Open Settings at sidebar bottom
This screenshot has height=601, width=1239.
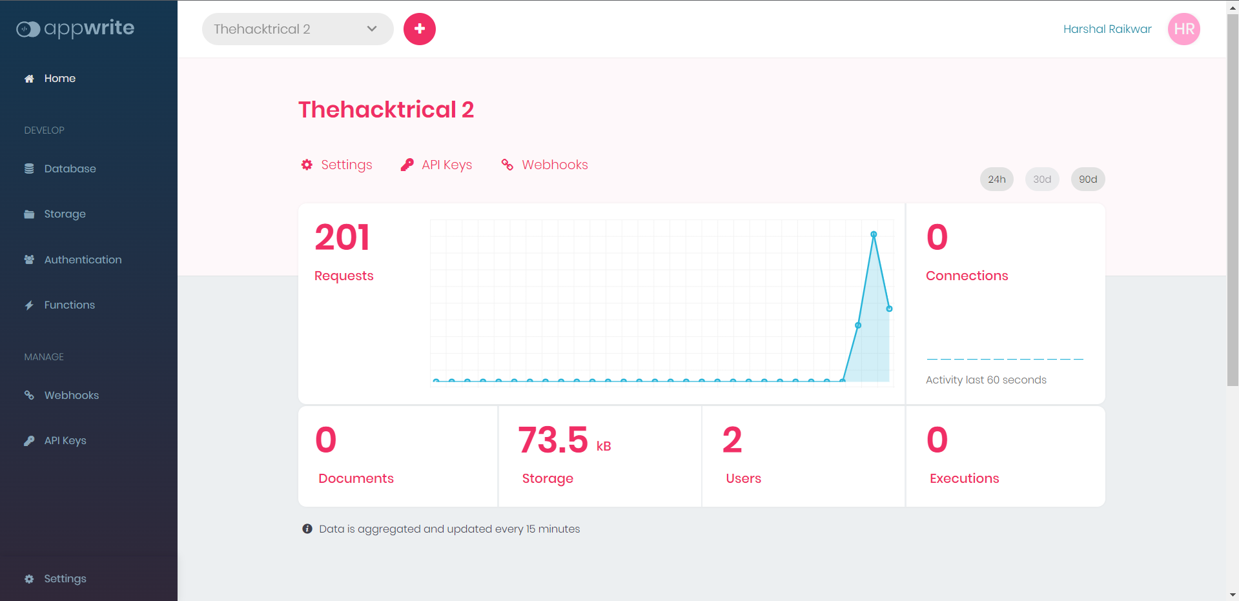pos(65,579)
